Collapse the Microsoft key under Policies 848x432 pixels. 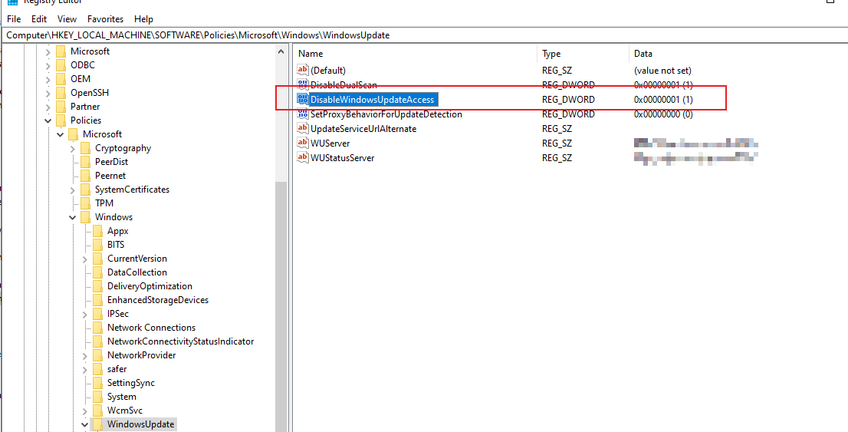[x=60, y=134]
